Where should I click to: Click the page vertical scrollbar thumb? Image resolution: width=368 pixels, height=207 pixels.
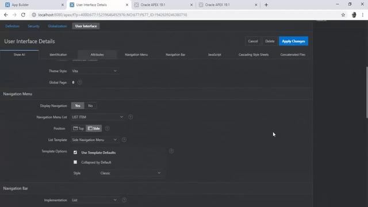pos(367,93)
